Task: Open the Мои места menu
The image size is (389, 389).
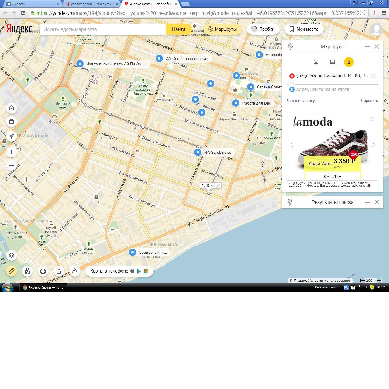Action: point(303,29)
